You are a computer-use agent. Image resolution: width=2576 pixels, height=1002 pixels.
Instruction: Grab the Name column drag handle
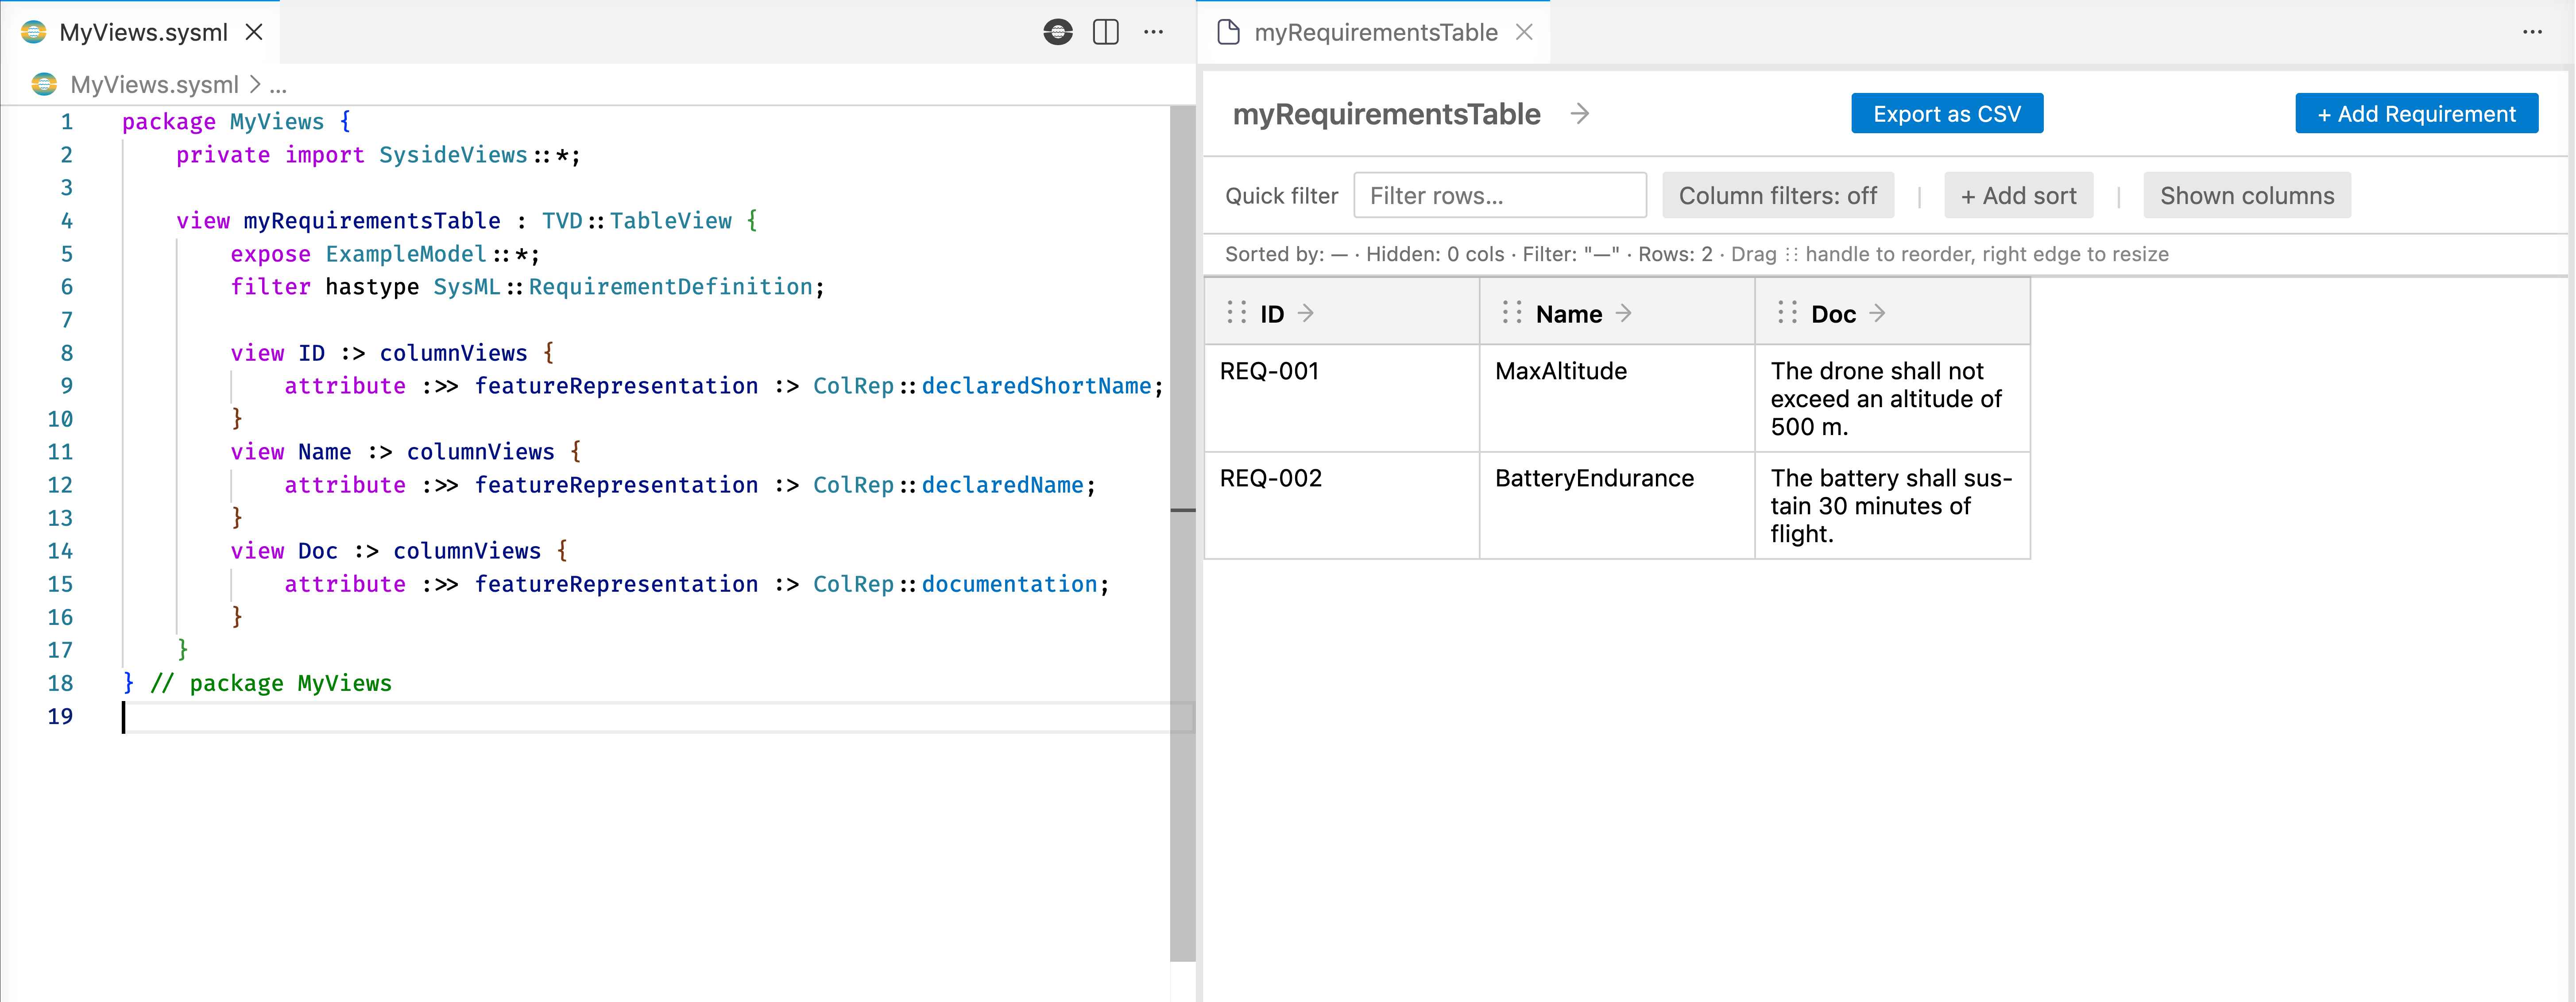1511,313
